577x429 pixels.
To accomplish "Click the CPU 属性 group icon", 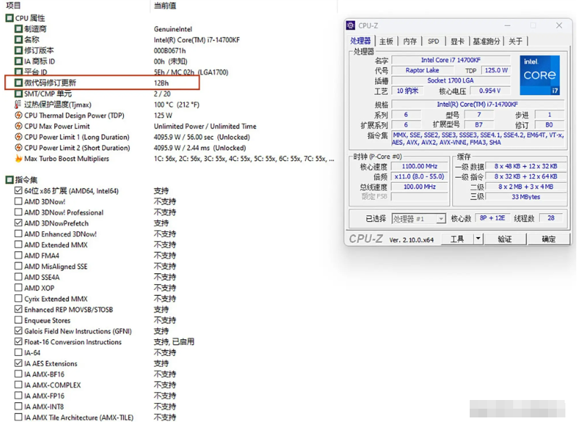I will pyautogui.click(x=9, y=17).
